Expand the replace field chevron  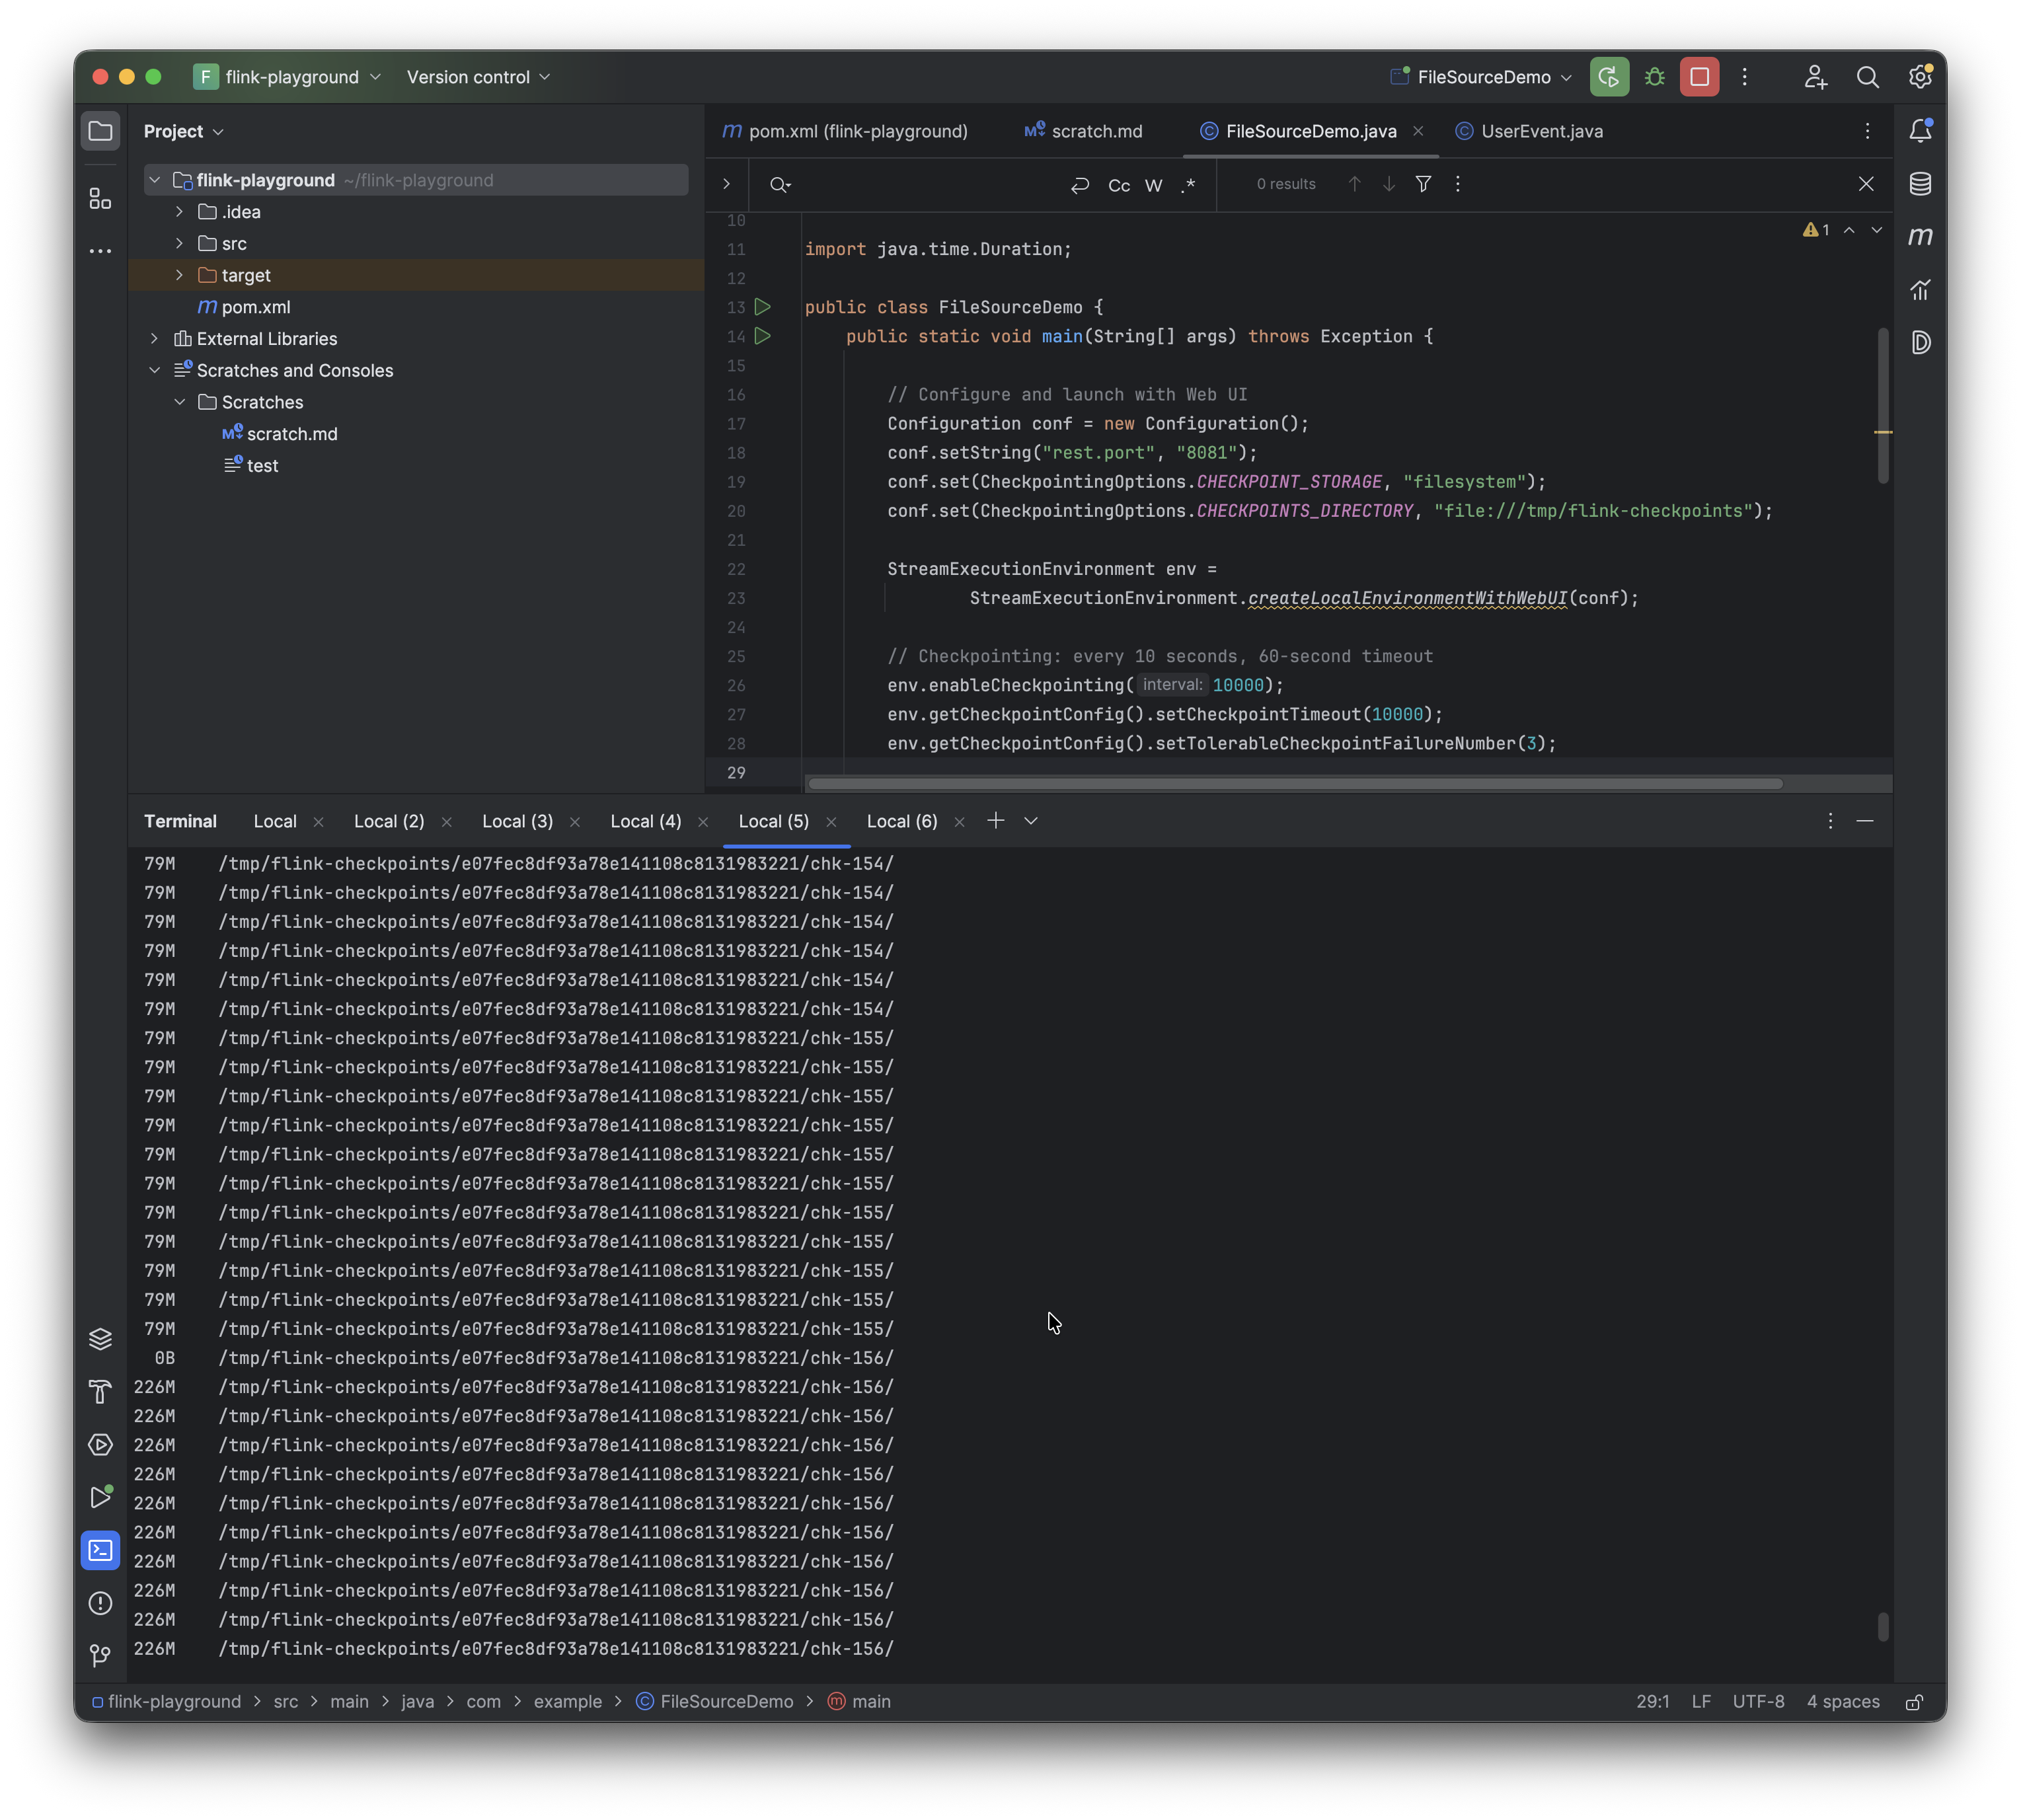point(726,184)
